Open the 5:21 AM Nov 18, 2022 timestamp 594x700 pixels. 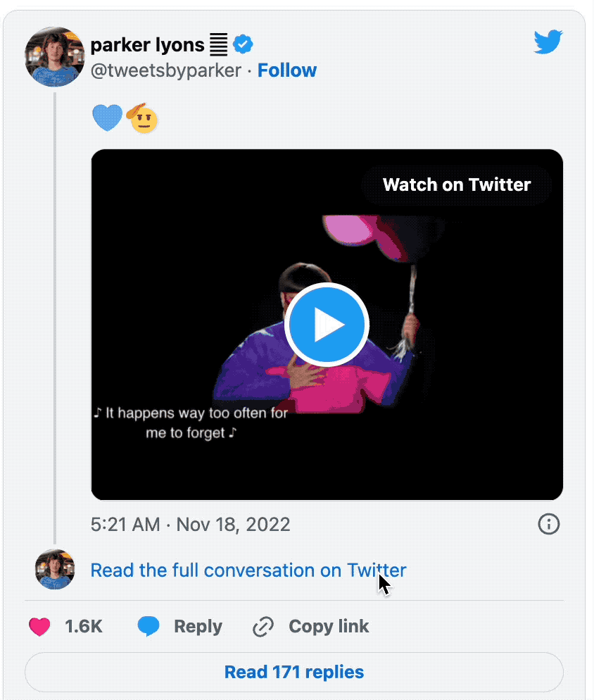coord(190,525)
